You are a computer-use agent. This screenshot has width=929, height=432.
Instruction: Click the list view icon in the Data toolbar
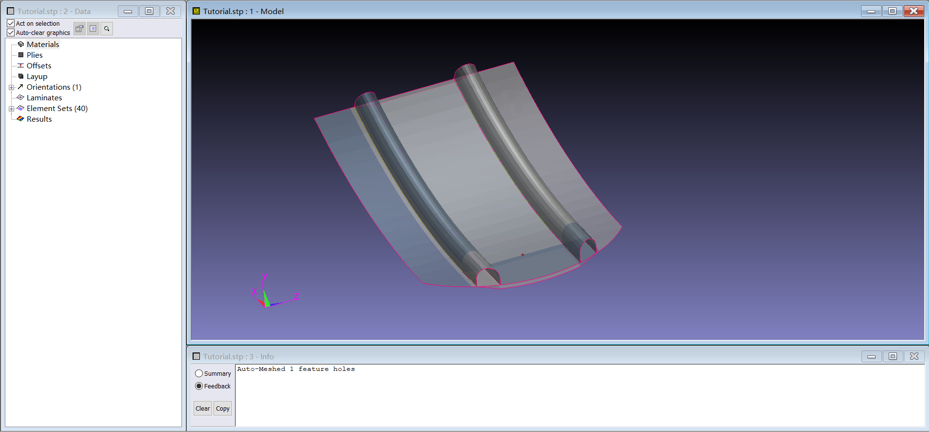[x=93, y=29]
